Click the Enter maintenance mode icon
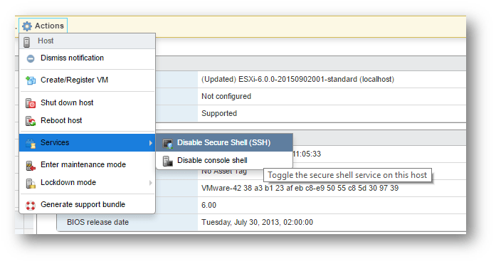This screenshot has height=264, width=496. coord(31,165)
